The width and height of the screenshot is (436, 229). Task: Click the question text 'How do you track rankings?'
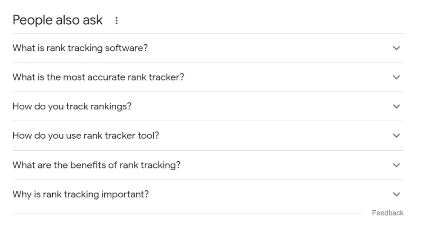[x=72, y=106]
